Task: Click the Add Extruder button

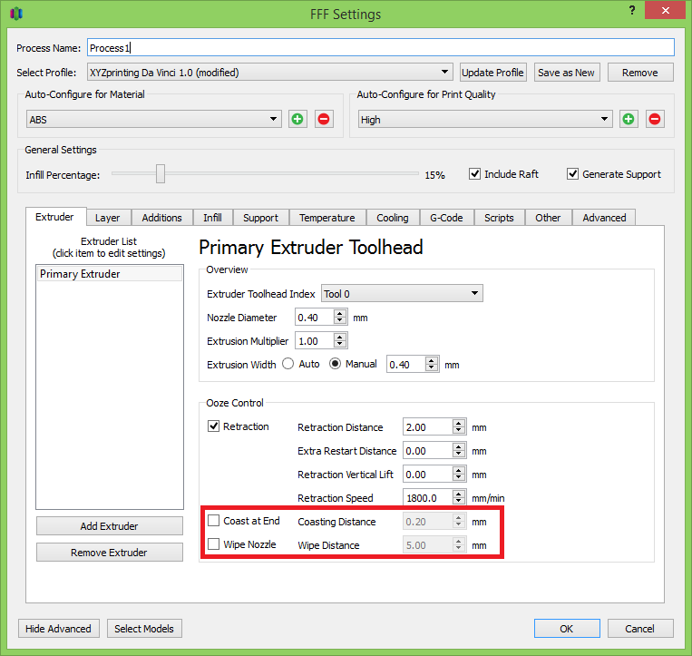Action: pos(110,525)
